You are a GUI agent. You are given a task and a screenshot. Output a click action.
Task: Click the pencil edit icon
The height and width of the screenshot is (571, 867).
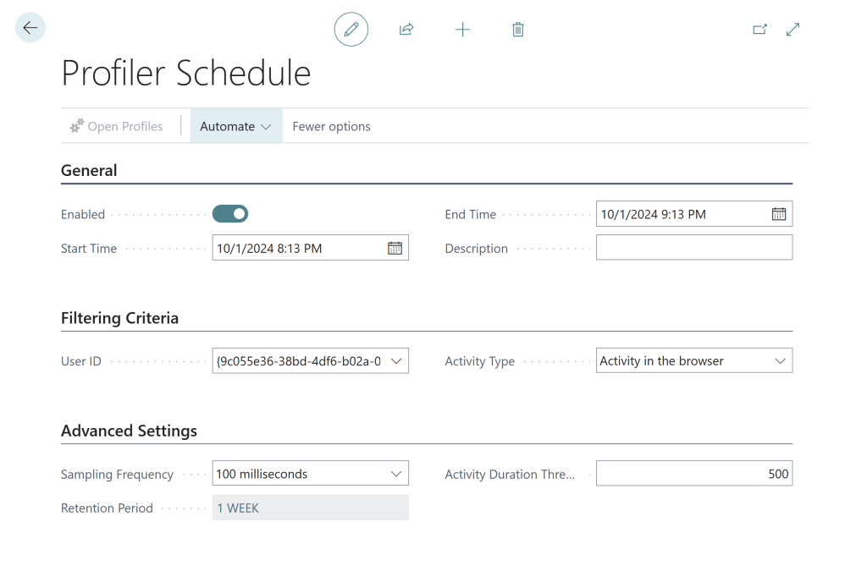tap(351, 30)
